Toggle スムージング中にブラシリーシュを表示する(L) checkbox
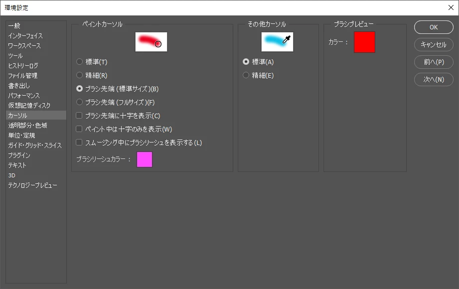 click(x=79, y=143)
